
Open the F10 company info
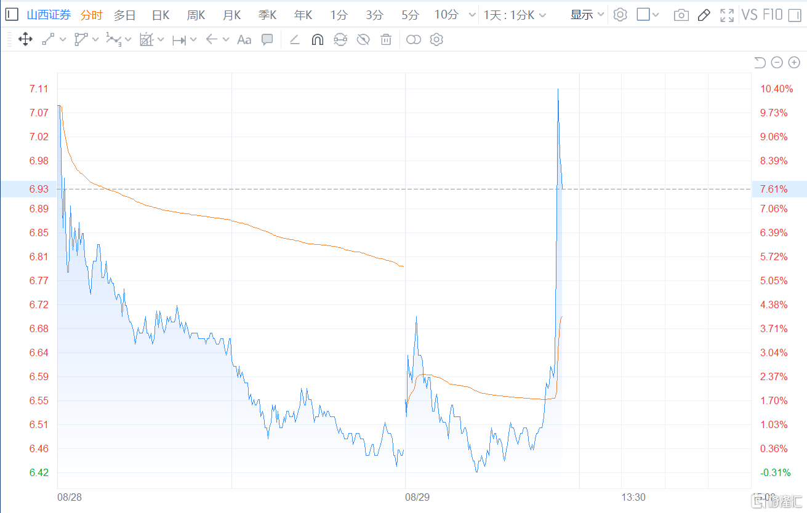773,15
